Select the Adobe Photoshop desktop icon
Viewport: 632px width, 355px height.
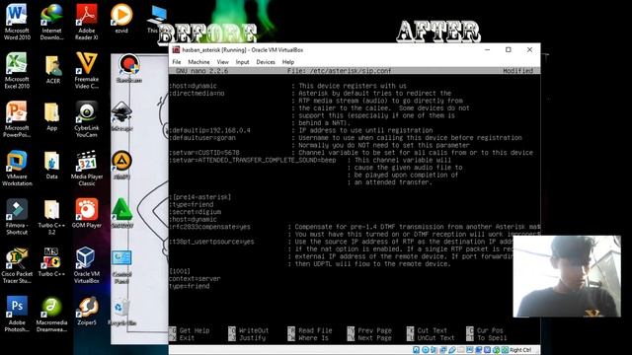tap(17, 314)
